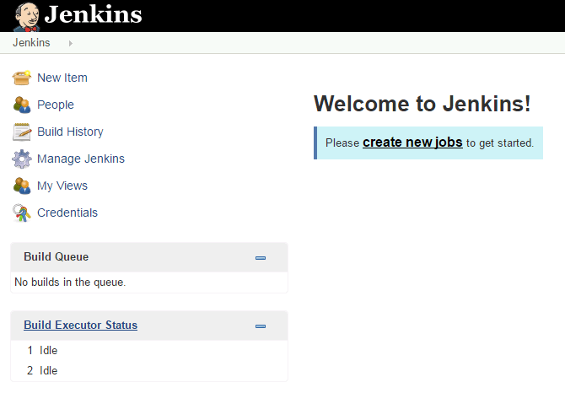
Task: Go to the People page
Action: [56, 105]
